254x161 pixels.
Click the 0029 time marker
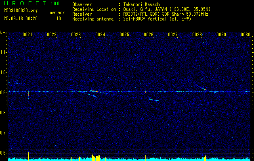pyautogui.click(x=221, y=35)
